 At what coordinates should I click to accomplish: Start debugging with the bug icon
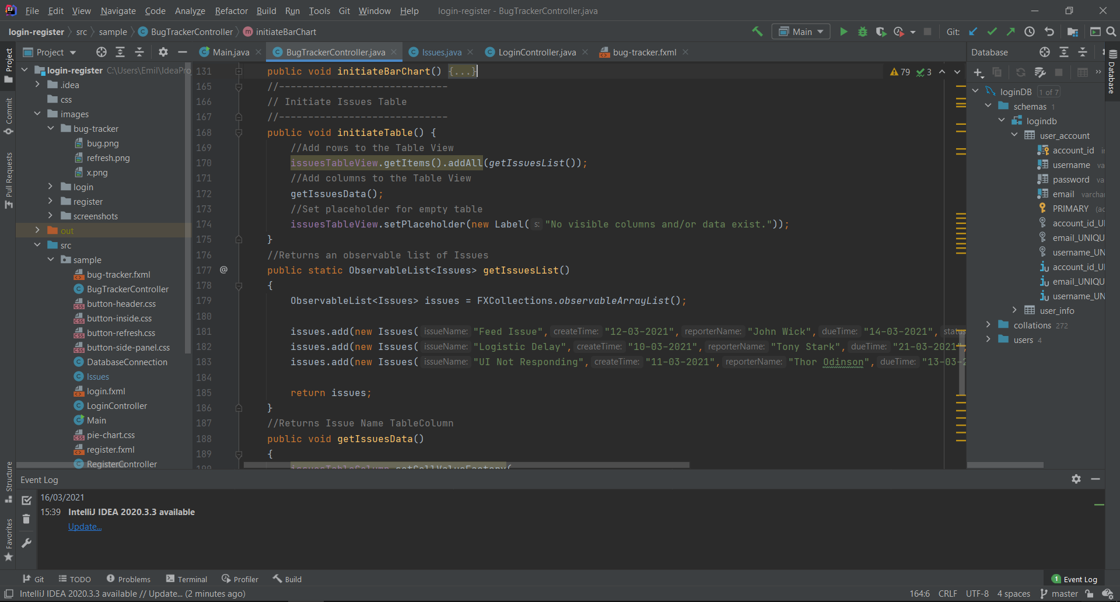(862, 32)
